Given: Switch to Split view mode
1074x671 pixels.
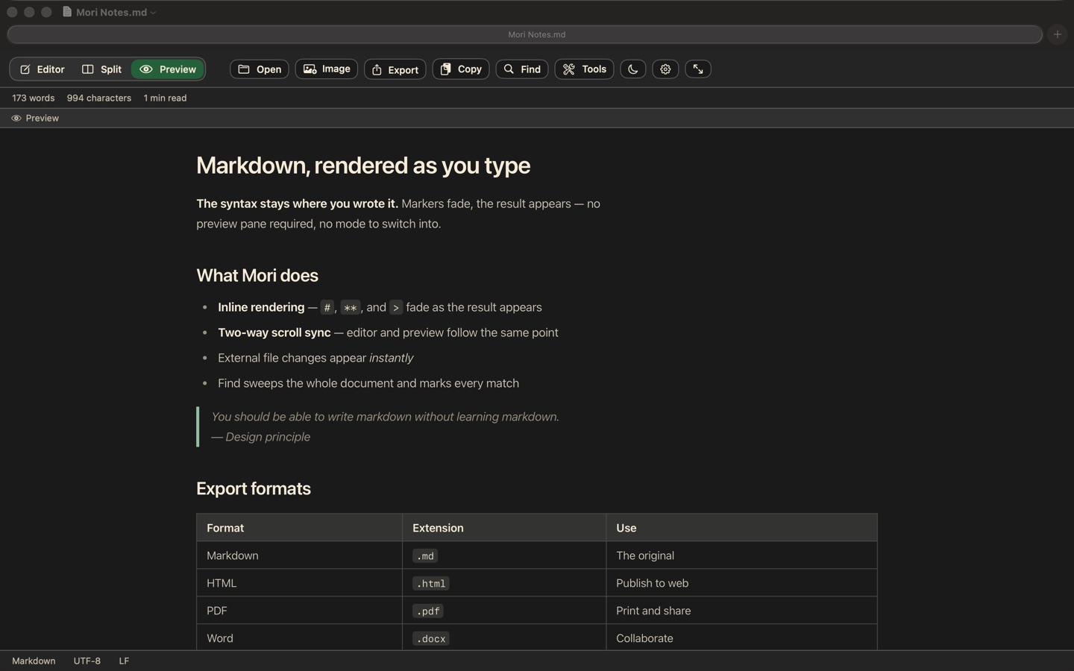Looking at the screenshot, I should pyautogui.click(x=101, y=69).
